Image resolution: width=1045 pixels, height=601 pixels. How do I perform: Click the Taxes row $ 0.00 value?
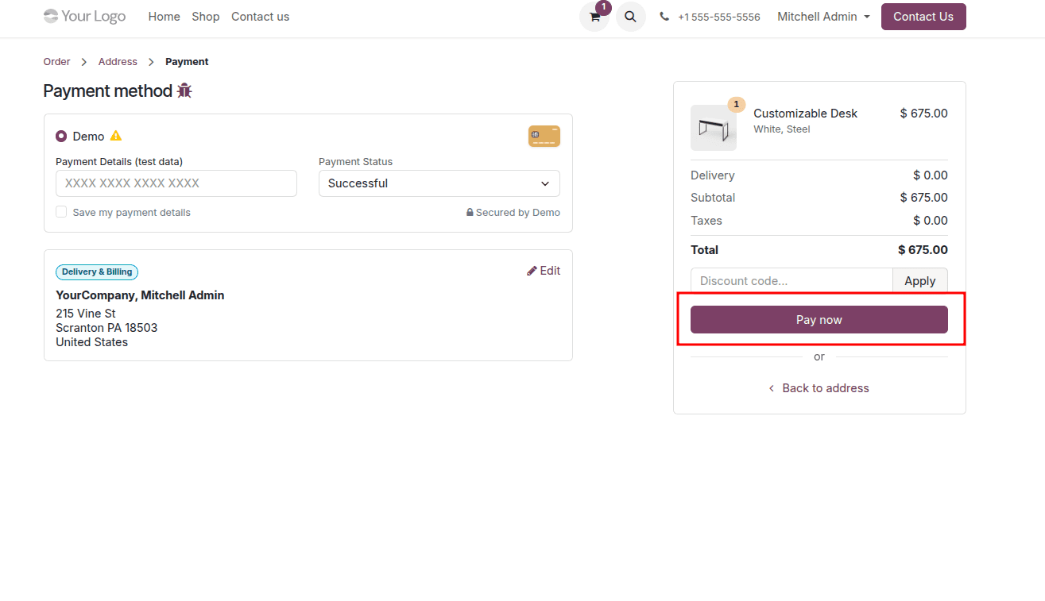coord(931,221)
